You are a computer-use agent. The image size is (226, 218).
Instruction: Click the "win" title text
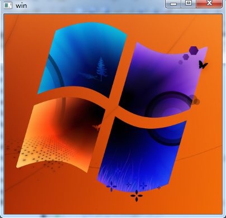[x=21, y=6]
